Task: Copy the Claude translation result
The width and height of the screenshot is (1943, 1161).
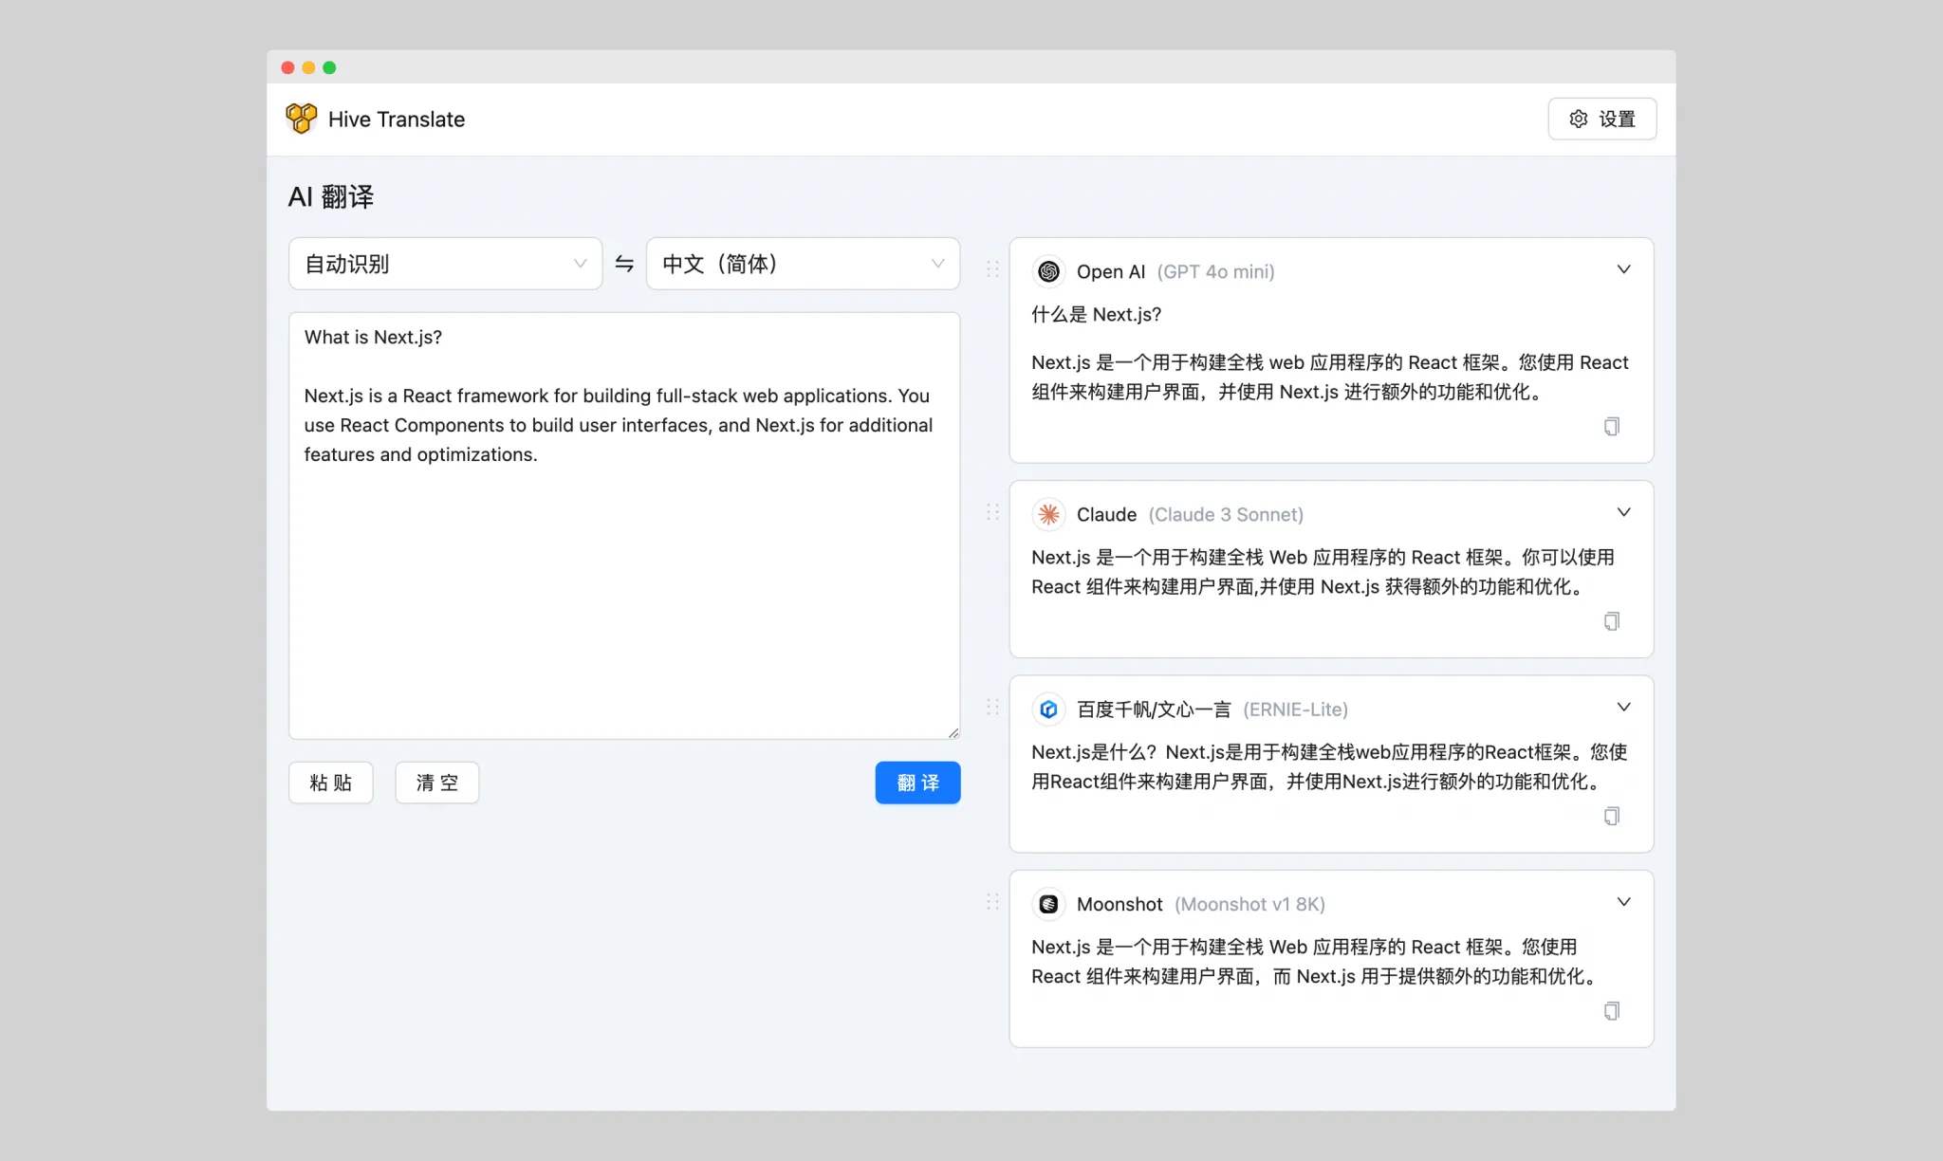Action: (x=1611, y=621)
